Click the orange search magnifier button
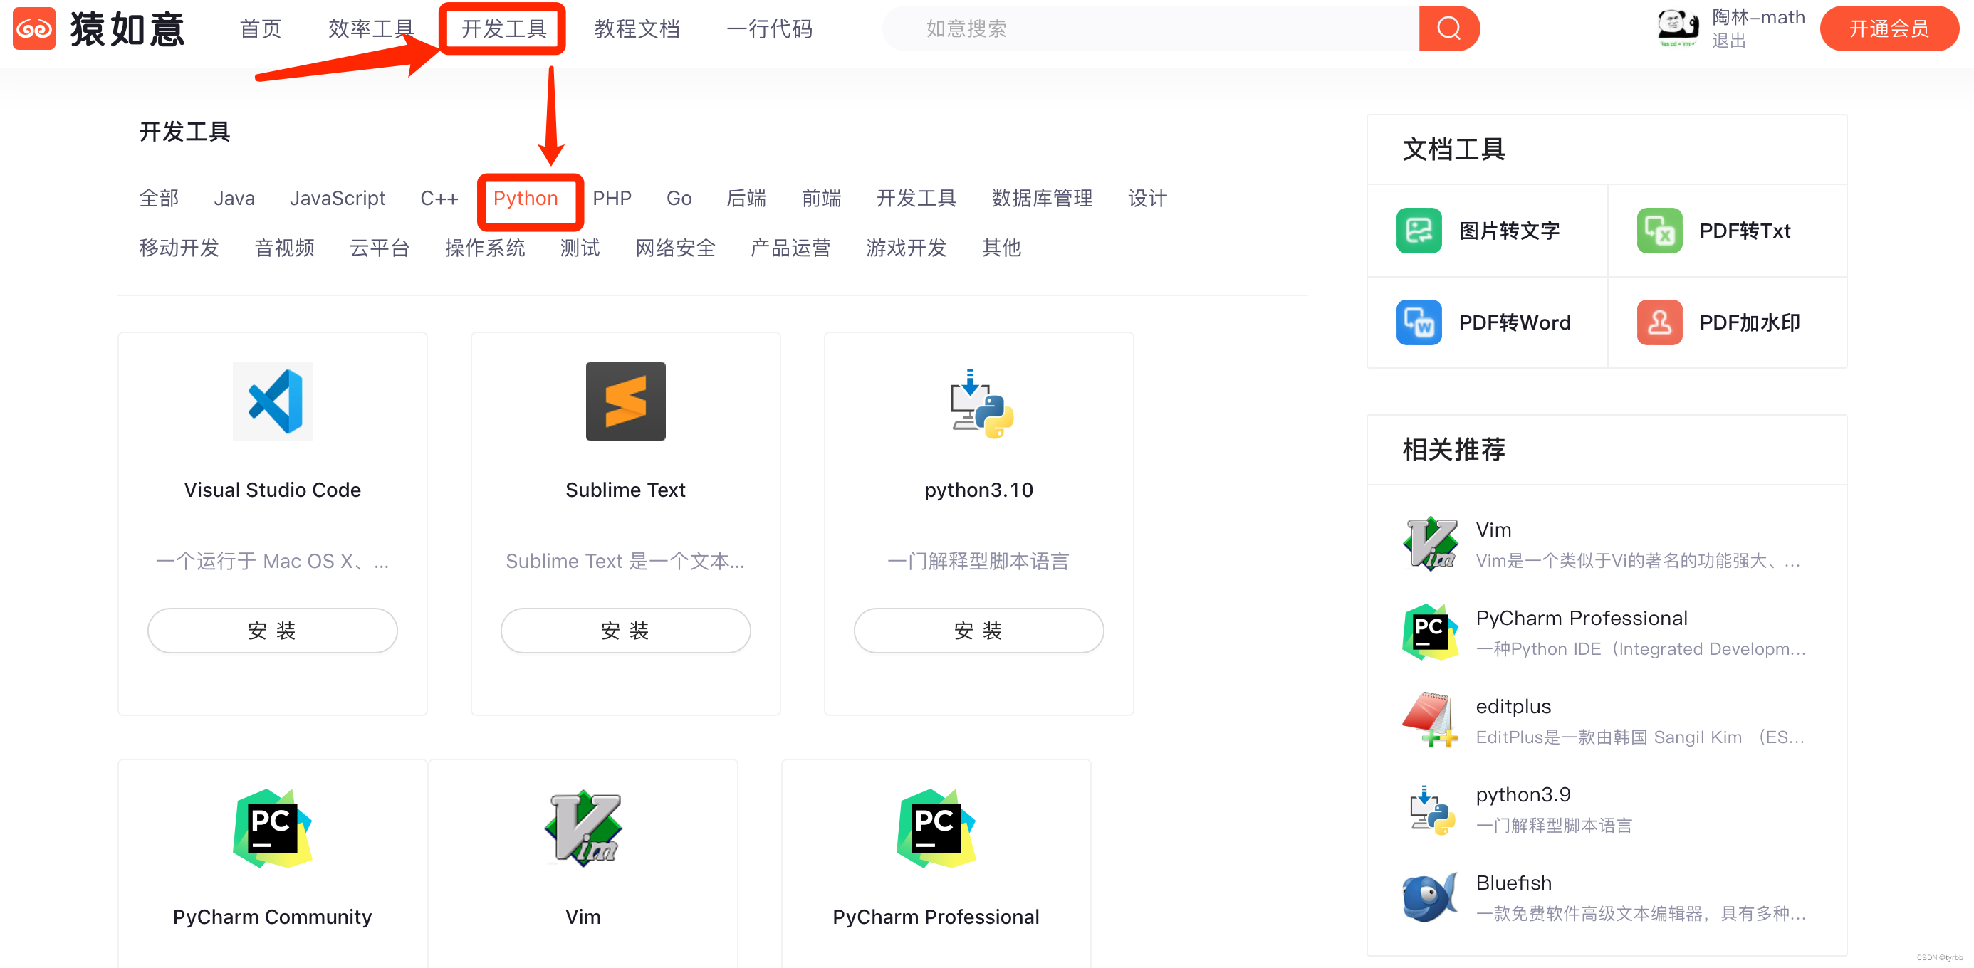 [1448, 28]
